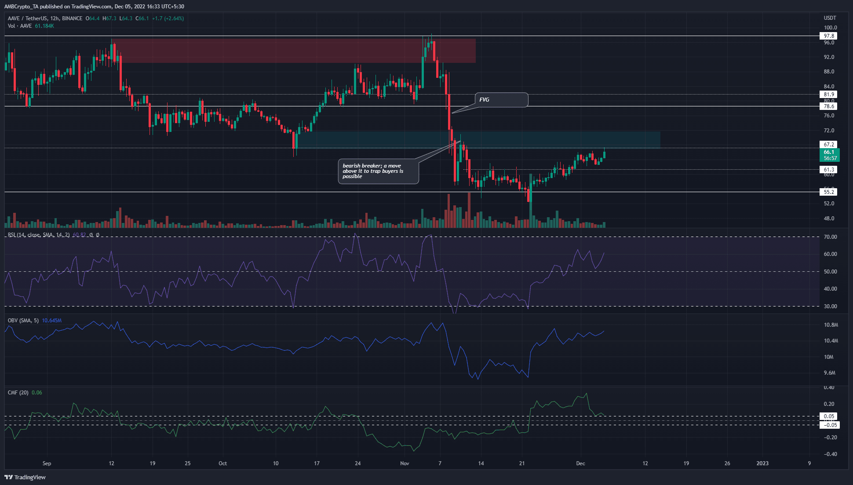Click the AAVE / TetherUS symbol title
Screen dimensions: 853x485
point(28,18)
